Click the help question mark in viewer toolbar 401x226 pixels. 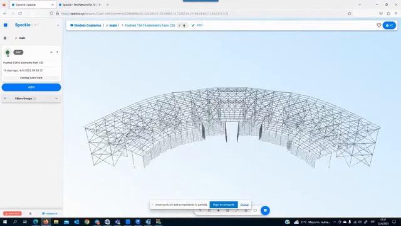pos(200,211)
